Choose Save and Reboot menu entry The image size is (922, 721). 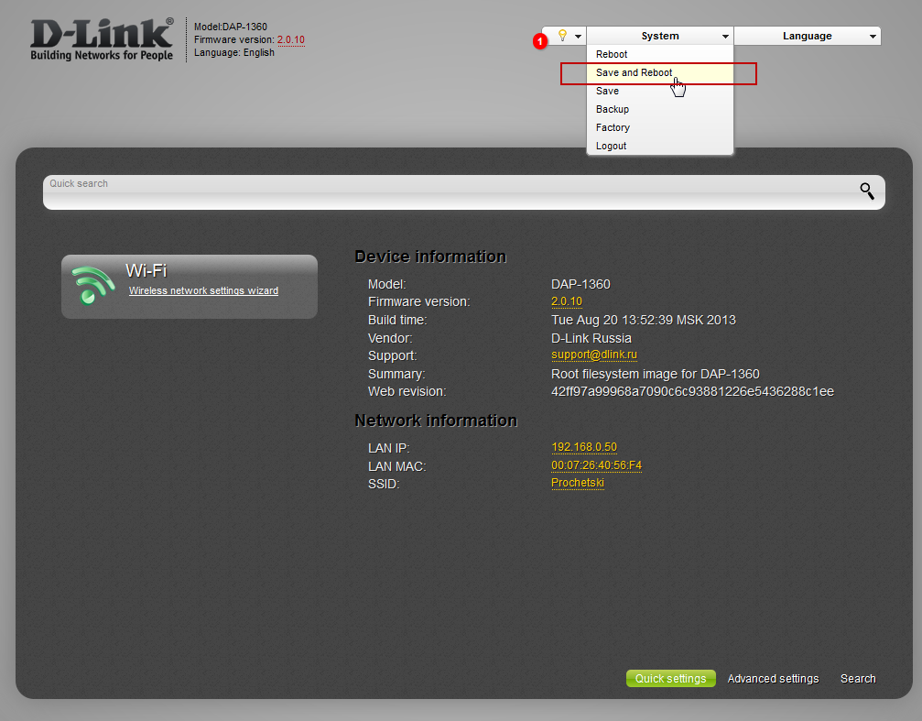(x=634, y=72)
